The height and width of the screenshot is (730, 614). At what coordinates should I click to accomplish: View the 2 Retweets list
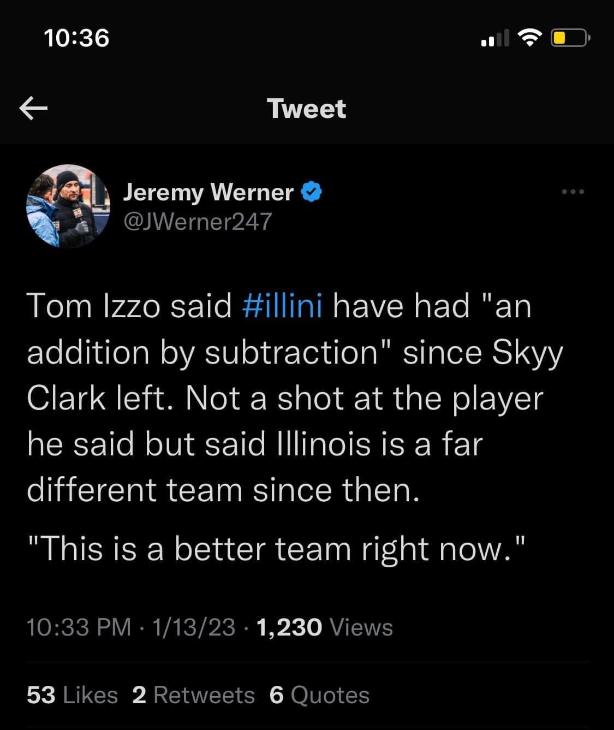(193, 695)
